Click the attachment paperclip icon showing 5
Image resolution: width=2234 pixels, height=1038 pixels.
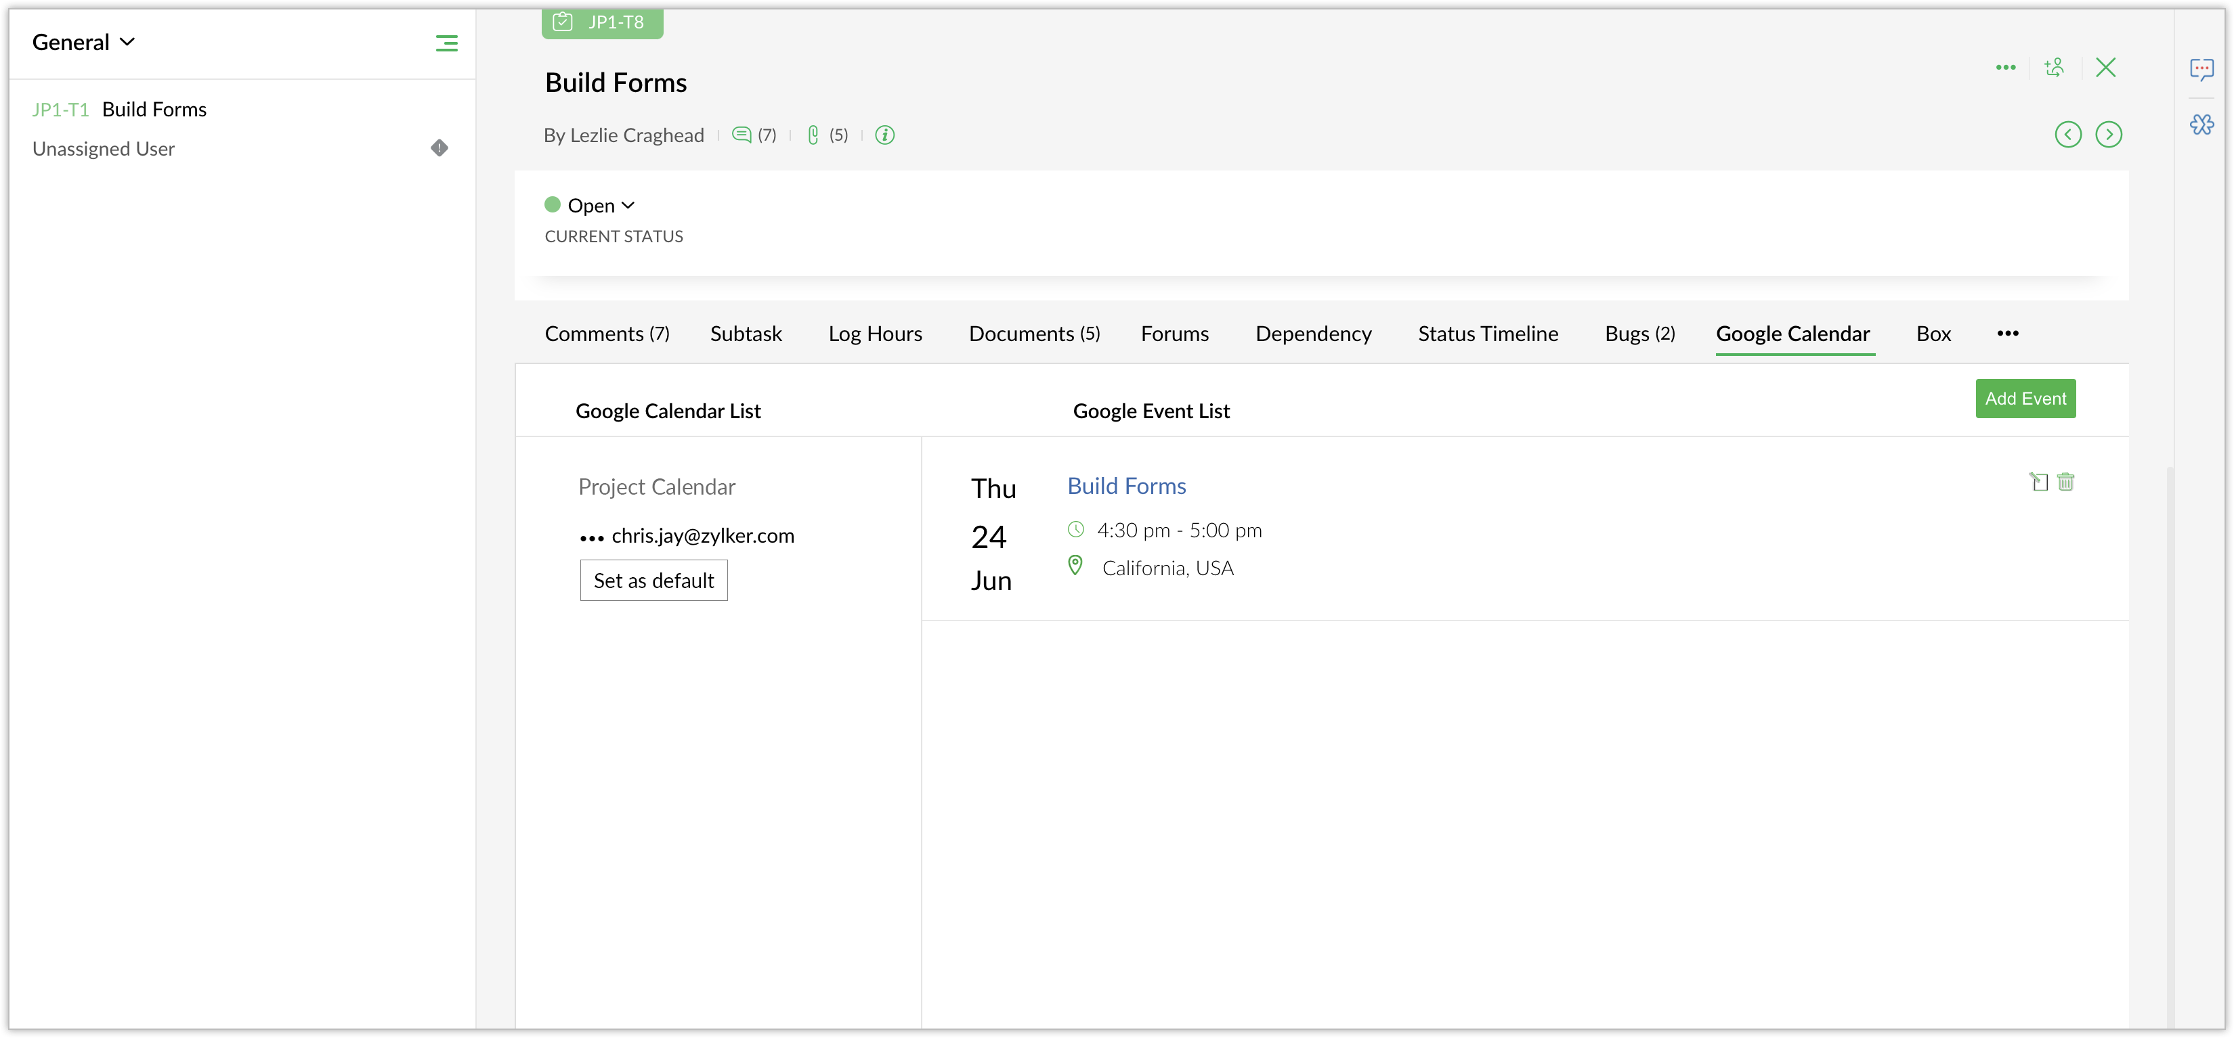coord(813,134)
